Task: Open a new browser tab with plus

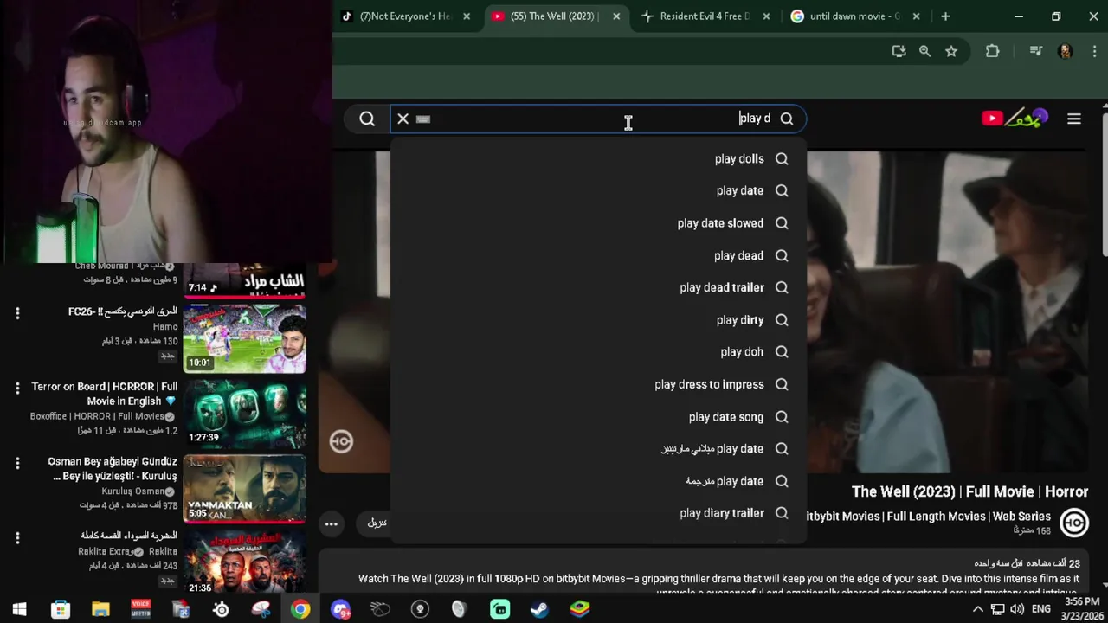Action: point(945,16)
